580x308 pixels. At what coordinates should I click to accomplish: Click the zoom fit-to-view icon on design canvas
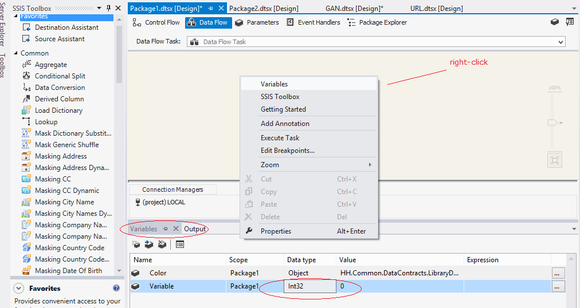pyautogui.click(x=554, y=160)
